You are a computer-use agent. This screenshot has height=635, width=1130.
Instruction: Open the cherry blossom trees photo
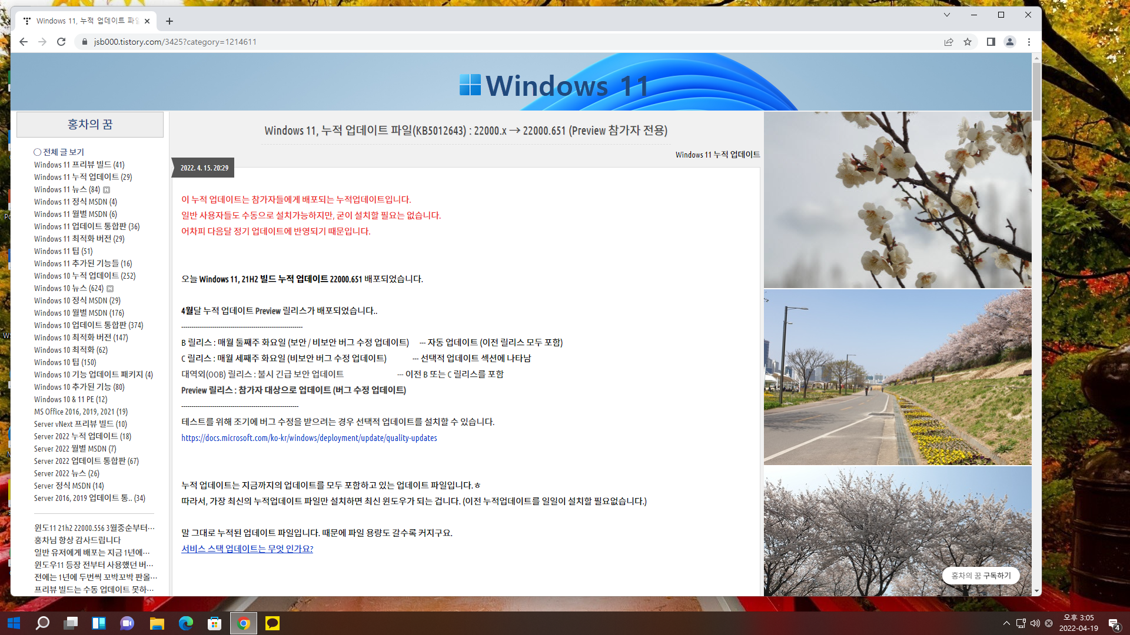[898, 532]
